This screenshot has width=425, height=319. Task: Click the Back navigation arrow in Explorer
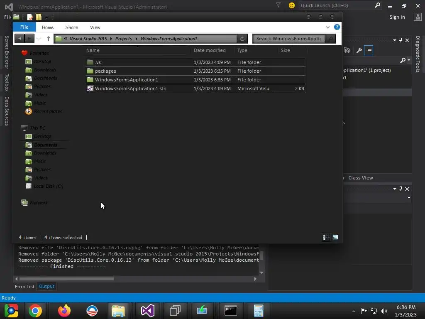[x=19, y=39]
